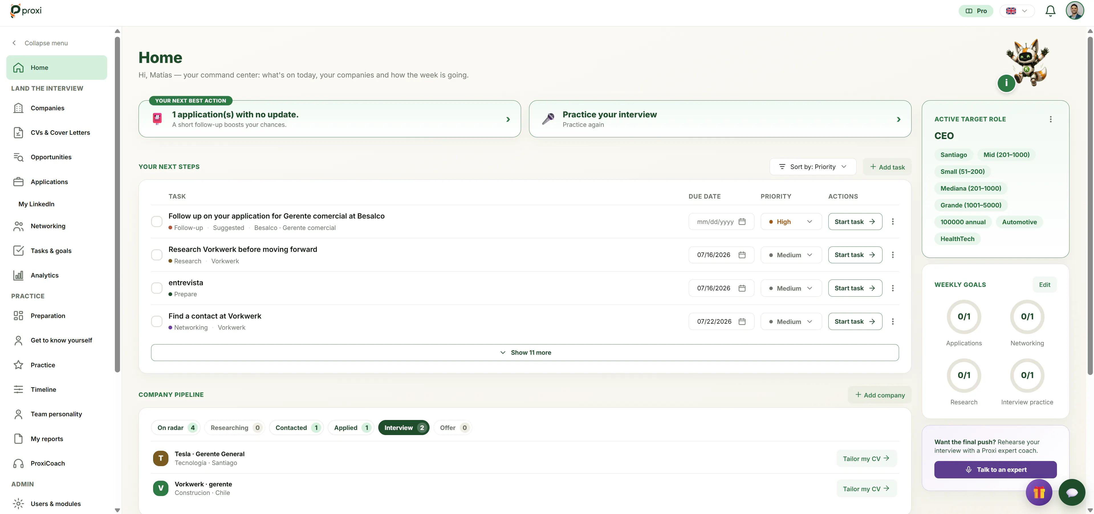This screenshot has width=1094, height=514.
Task: Check off Research Vorkwerk task
Action: [157, 255]
